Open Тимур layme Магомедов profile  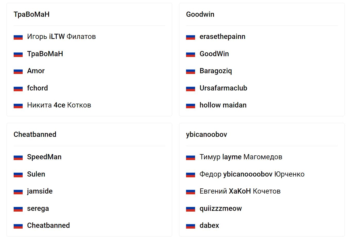pyautogui.click(x=241, y=157)
